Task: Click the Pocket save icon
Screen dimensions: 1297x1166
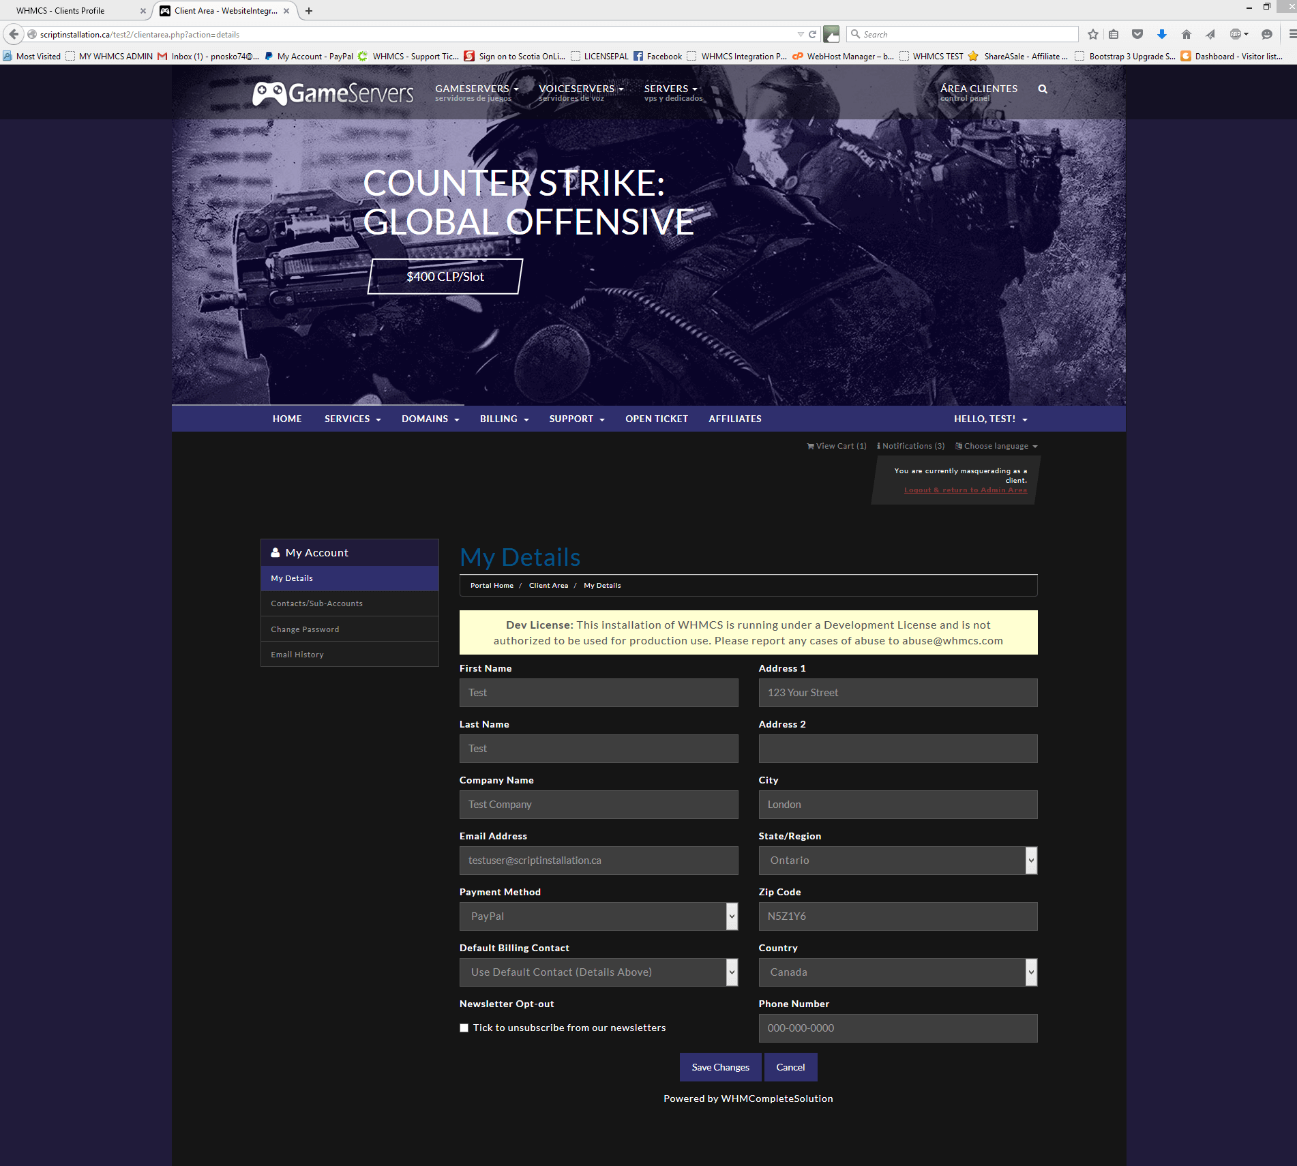Action: point(1137,34)
